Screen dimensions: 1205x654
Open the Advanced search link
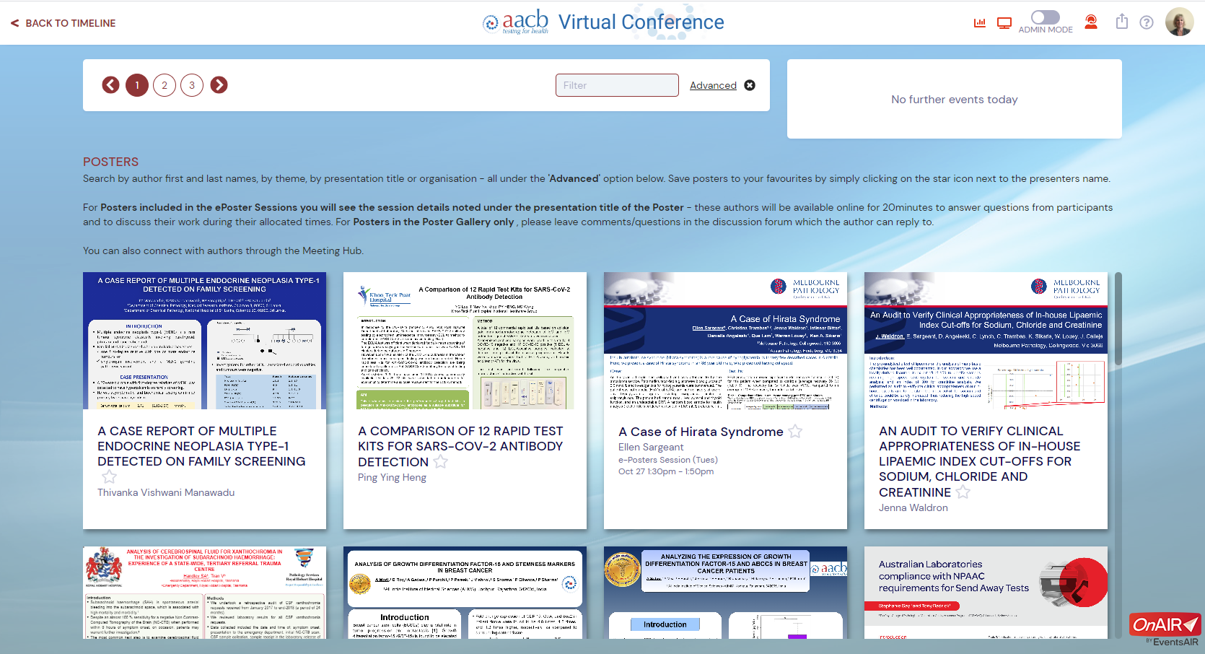point(713,85)
